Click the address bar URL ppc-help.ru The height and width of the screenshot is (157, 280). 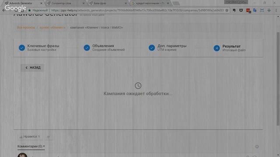click(x=137, y=10)
